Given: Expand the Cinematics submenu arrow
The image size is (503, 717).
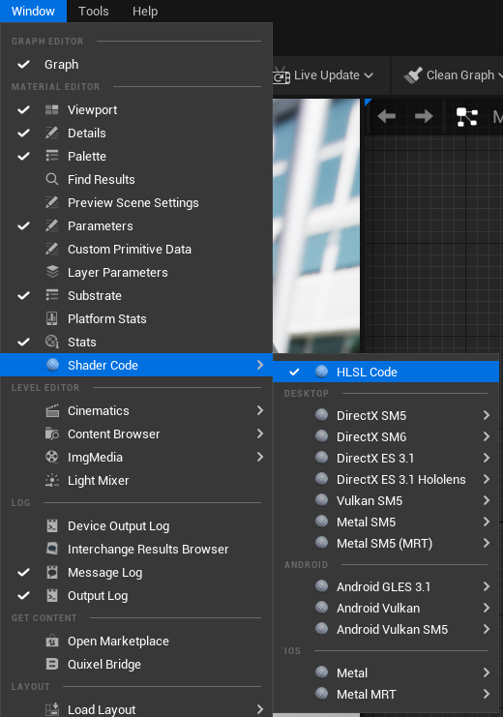Looking at the screenshot, I should 260,410.
